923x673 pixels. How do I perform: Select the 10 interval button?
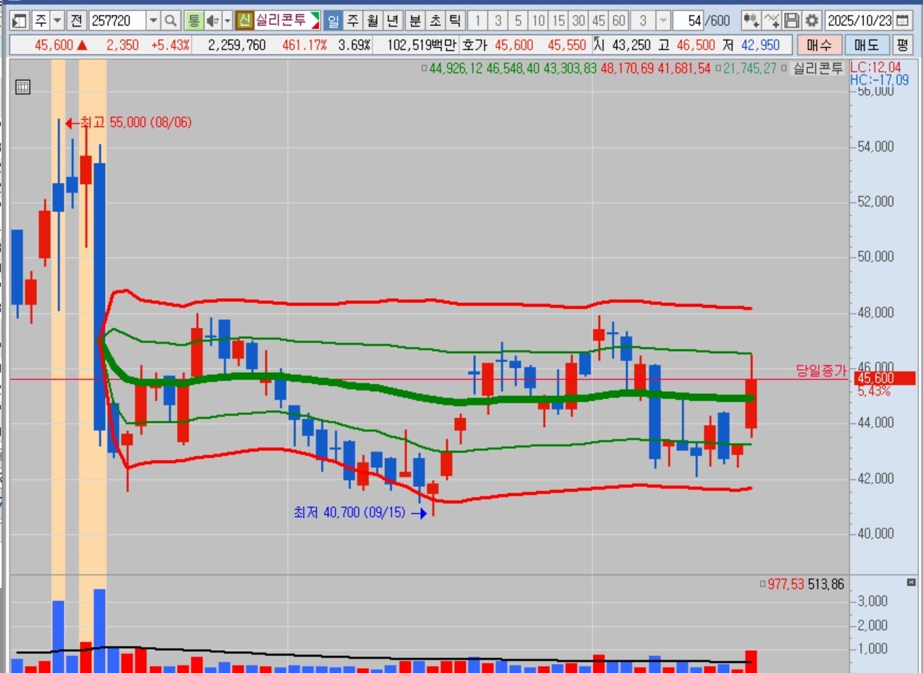(x=539, y=20)
